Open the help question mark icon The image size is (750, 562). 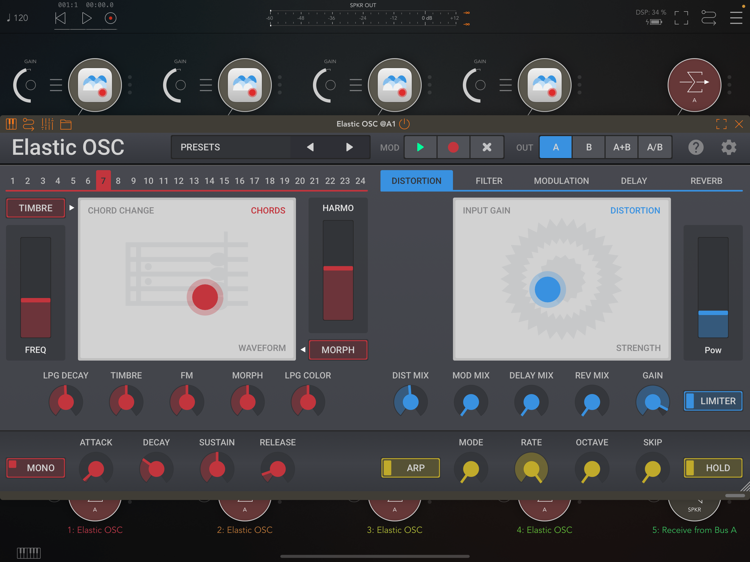[x=695, y=147]
